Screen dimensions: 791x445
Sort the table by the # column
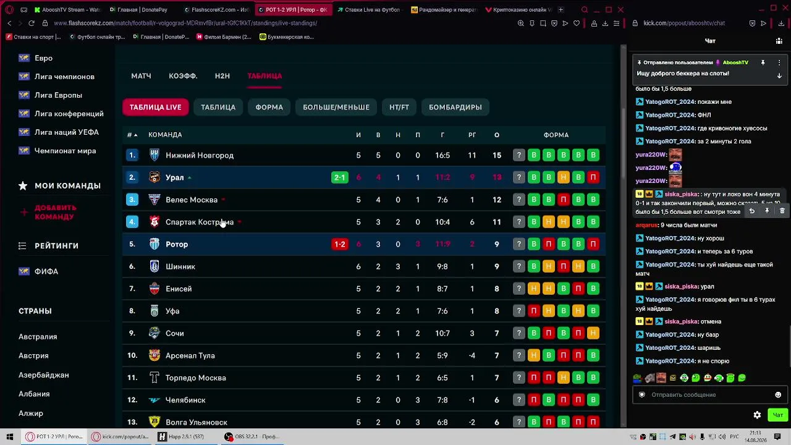(132, 135)
